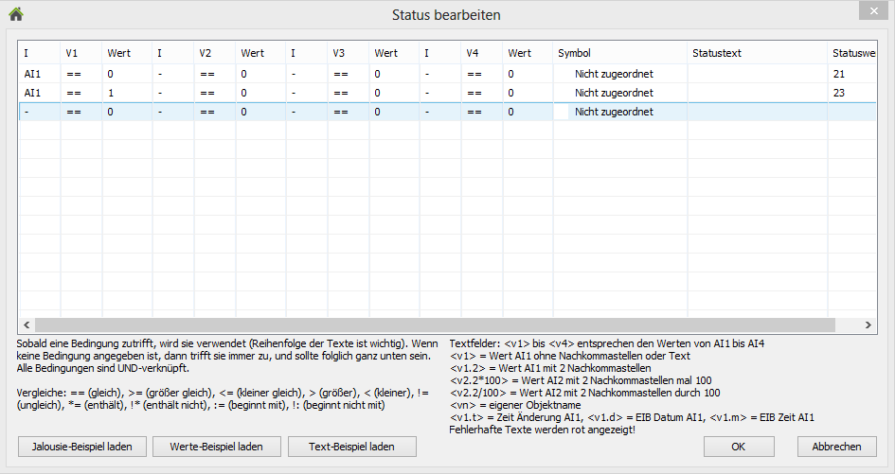Image resolution: width=895 pixels, height=474 pixels.
Task: Click empty Statustext cell in second row
Action: point(758,93)
